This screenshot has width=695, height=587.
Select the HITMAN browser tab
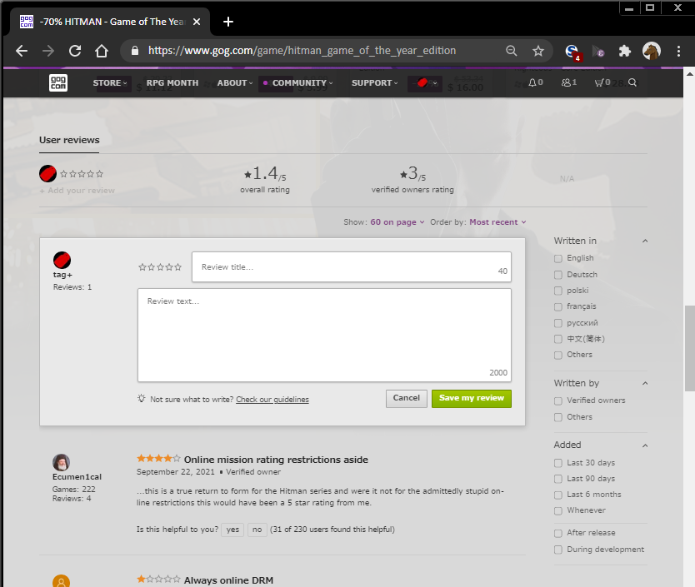tap(110, 22)
